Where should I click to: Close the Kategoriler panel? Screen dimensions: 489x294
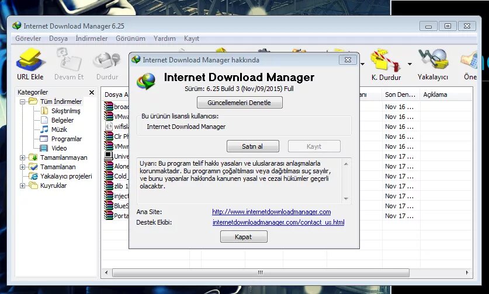92,92
